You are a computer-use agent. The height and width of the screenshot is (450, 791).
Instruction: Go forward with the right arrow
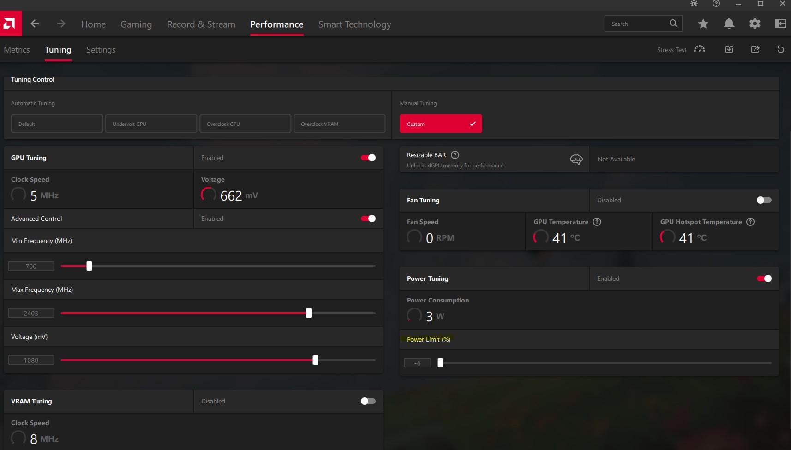tap(61, 24)
